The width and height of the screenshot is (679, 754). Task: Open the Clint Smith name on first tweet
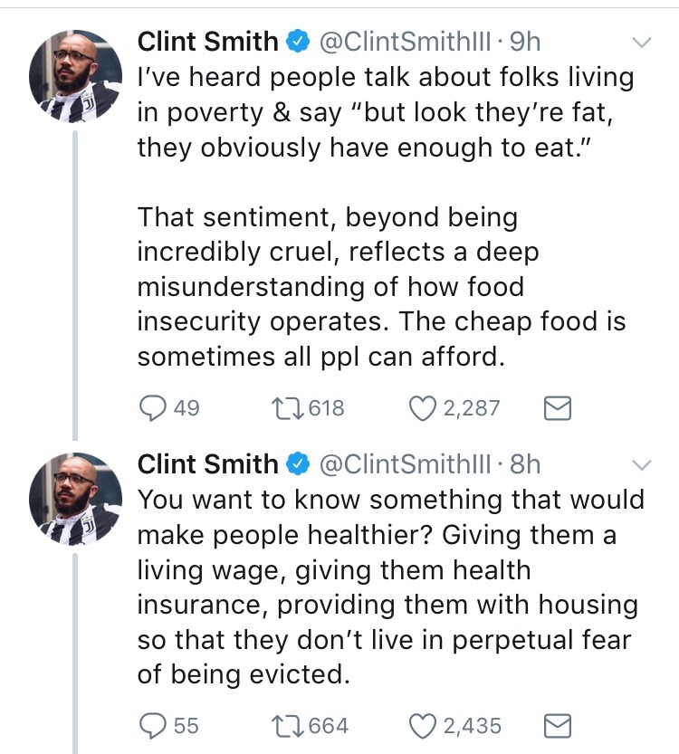tap(207, 41)
